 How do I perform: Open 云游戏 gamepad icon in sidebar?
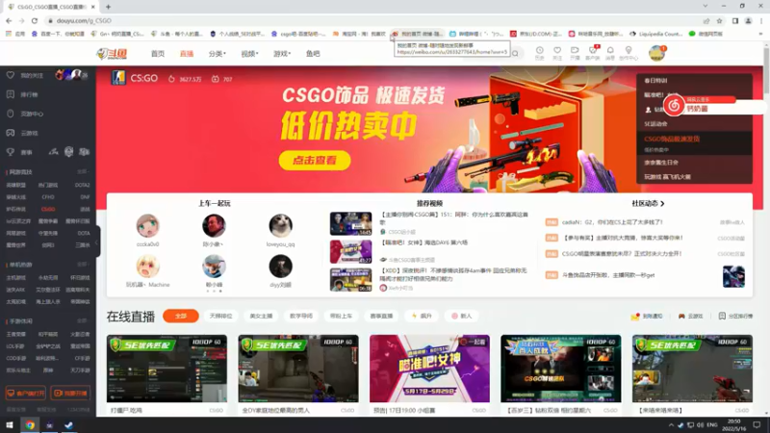point(11,133)
